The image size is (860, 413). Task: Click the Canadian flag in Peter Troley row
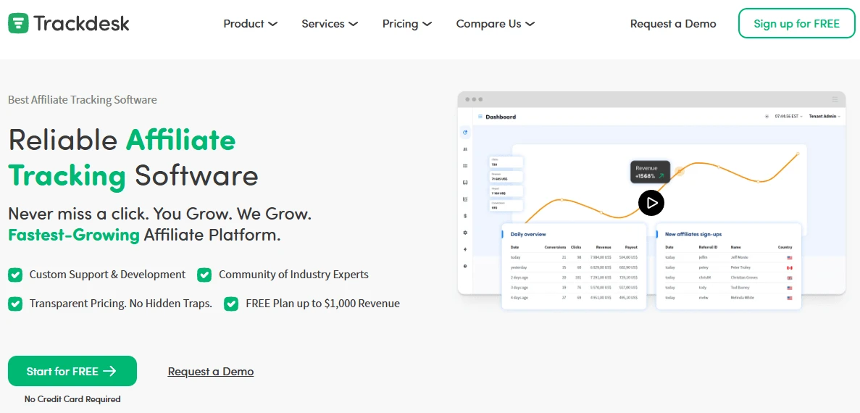click(x=790, y=267)
